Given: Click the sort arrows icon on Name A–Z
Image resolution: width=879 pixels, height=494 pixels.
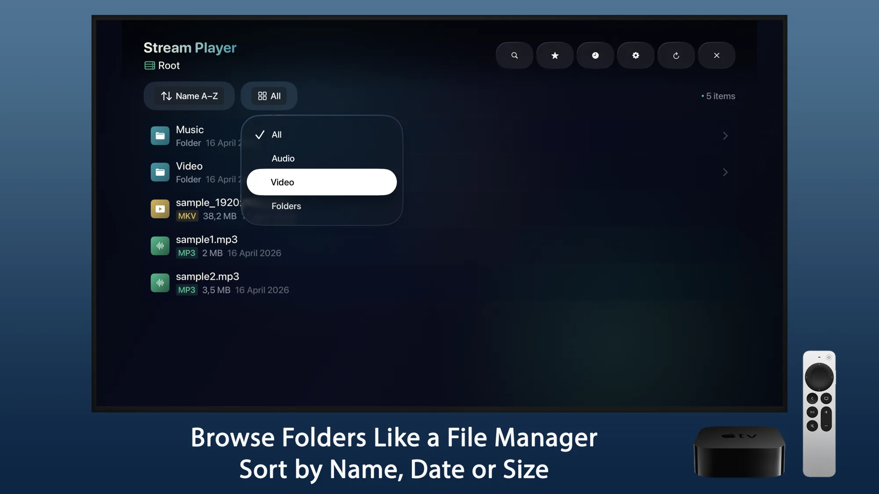Looking at the screenshot, I should (166, 96).
